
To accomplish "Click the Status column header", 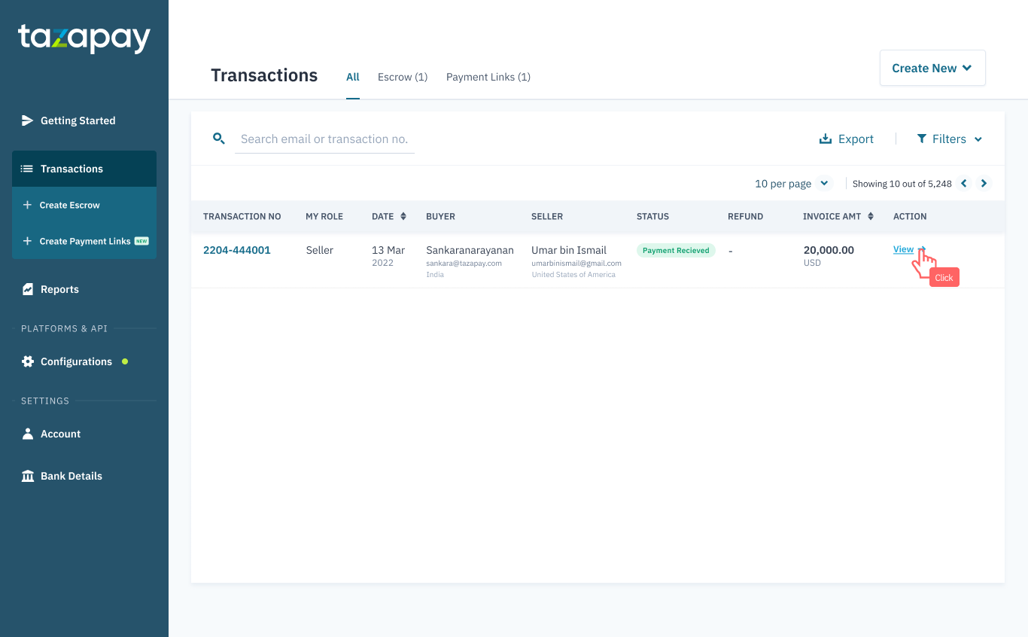I will coord(652,216).
